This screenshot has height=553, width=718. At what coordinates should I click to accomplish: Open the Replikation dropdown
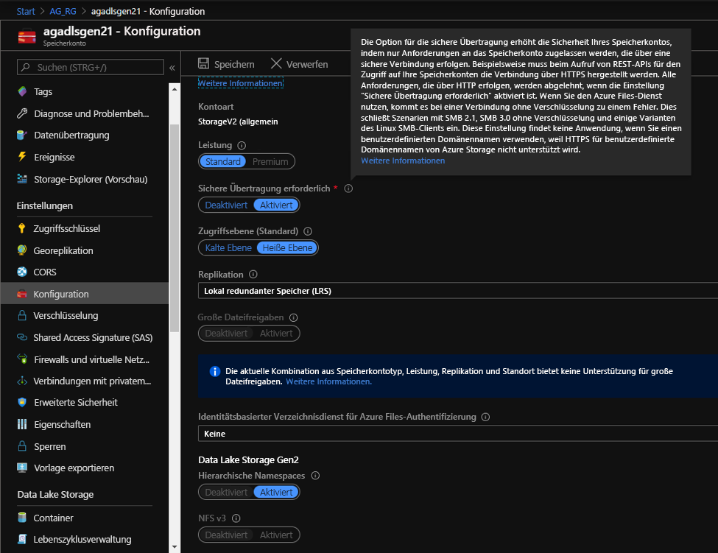coord(458,291)
